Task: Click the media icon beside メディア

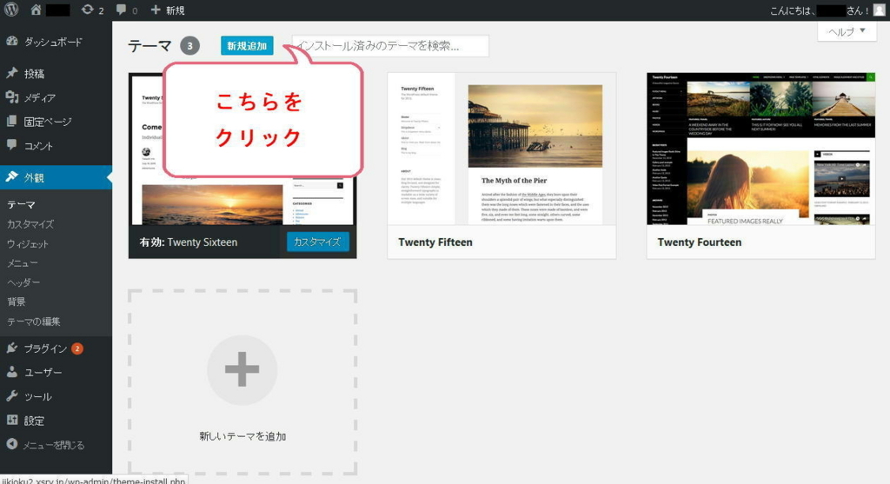Action: tap(12, 97)
